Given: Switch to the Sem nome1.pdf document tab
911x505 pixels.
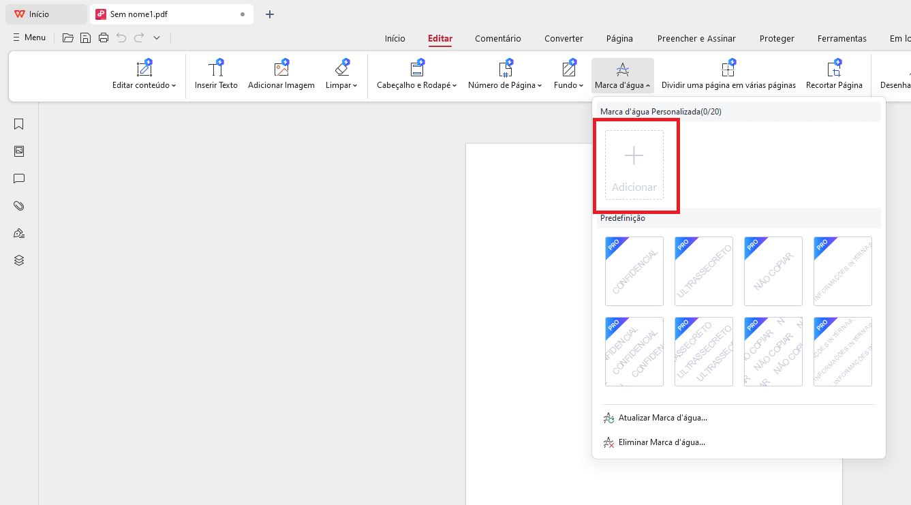Looking at the screenshot, I should [171, 14].
